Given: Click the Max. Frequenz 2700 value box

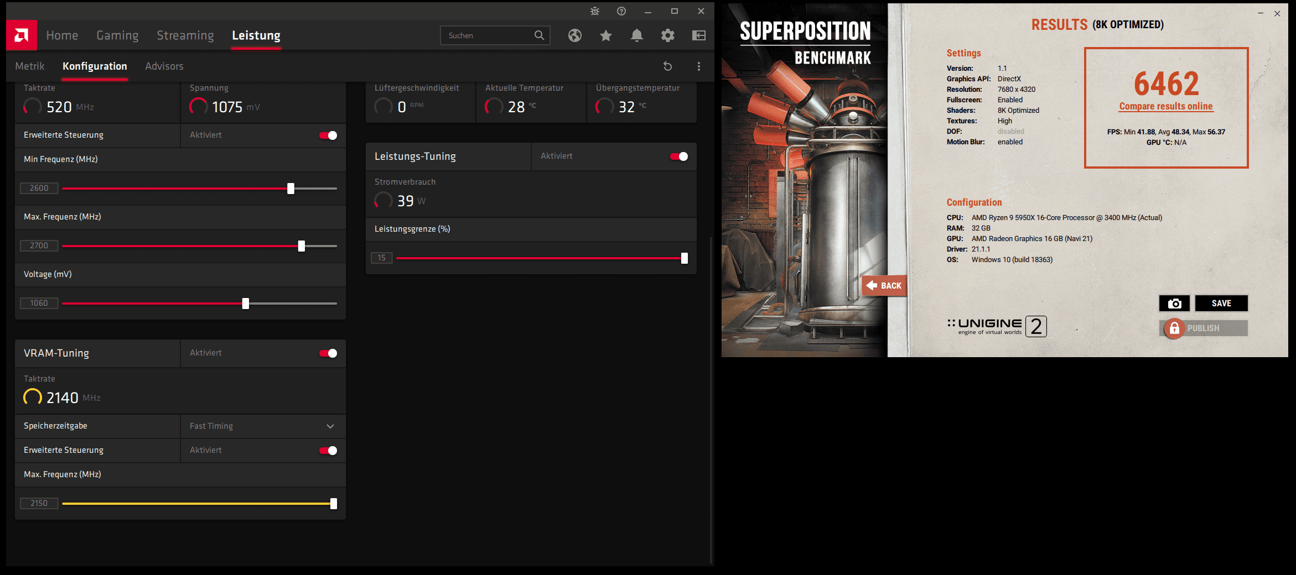Looking at the screenshot, I should 39,245.
